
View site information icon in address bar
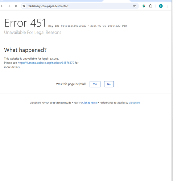pyautogui.click(x=24, y=6)
